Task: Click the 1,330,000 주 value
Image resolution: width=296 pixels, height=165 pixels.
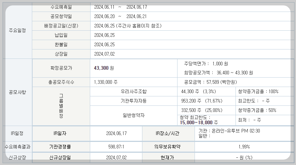Action: [x=106, y=82]
